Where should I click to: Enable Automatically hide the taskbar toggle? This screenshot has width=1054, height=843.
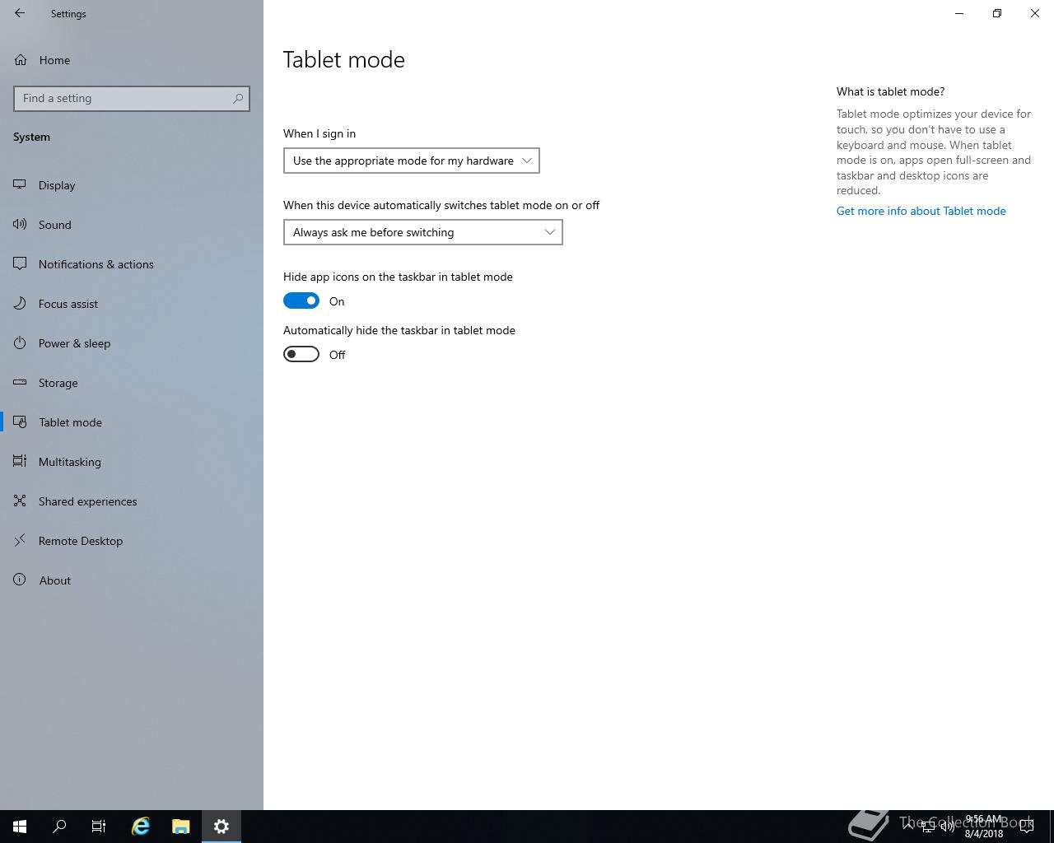click(301, 354)
